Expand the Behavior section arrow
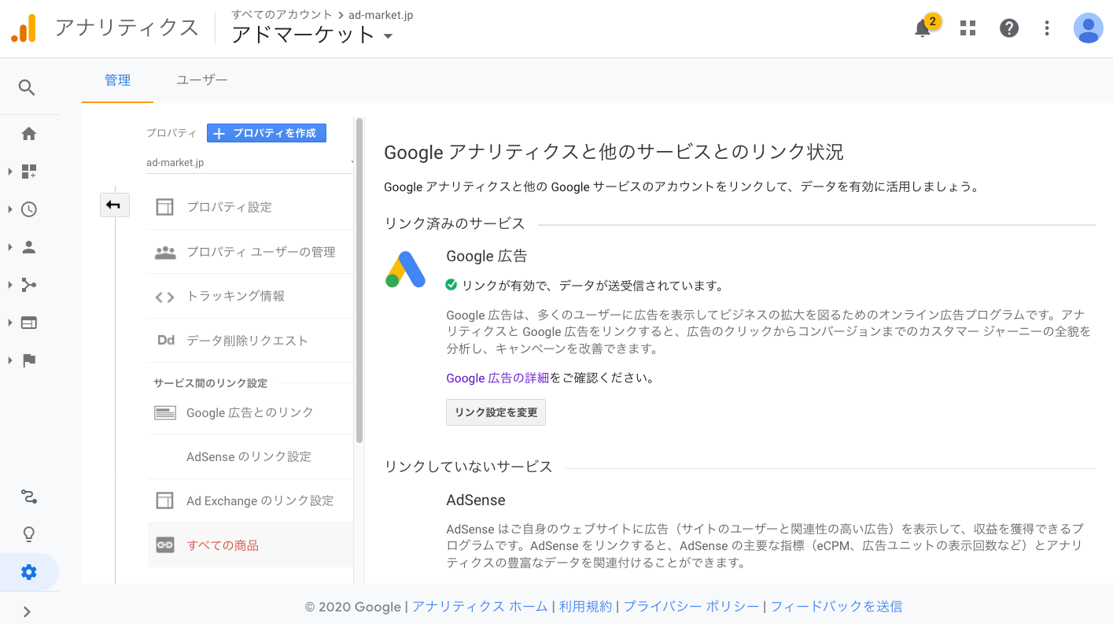1113x624 pixels. pyautogui.click(x=10, y=323)
